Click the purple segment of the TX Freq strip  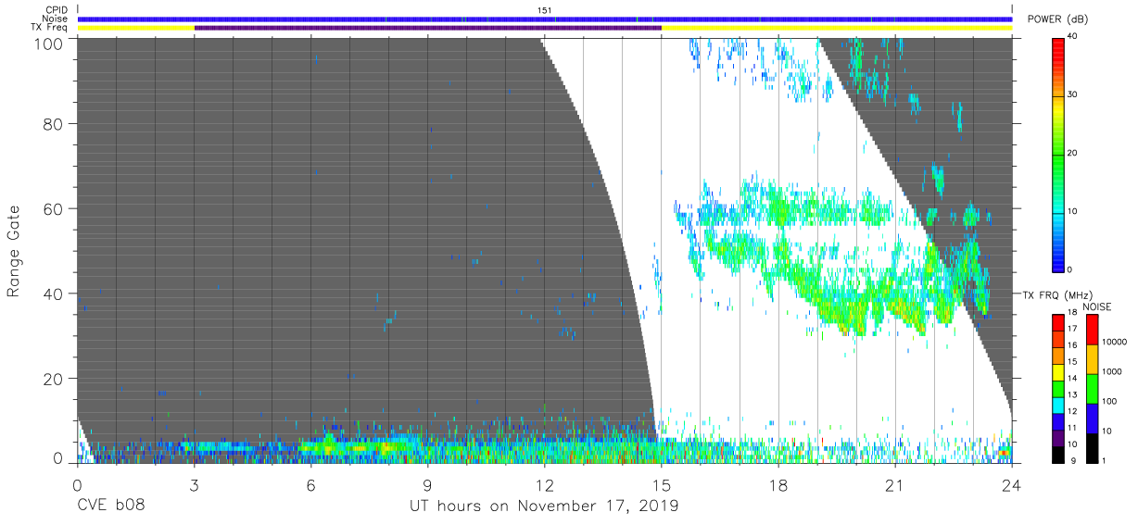pyautogui.click(x=428, y=28)
